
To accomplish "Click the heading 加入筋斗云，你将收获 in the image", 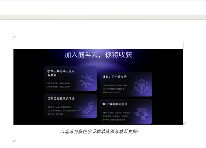I will tap(98, 55).
